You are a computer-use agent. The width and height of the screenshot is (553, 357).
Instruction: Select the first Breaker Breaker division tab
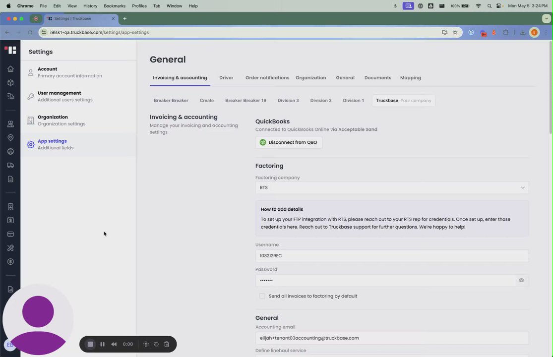[171, 101]
